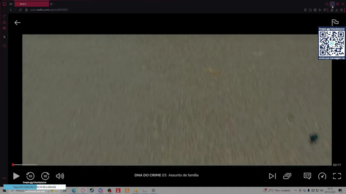The height and width of the screenshot is (194, 346).
Task: Open Task View on taskbar
Action: 65,190
